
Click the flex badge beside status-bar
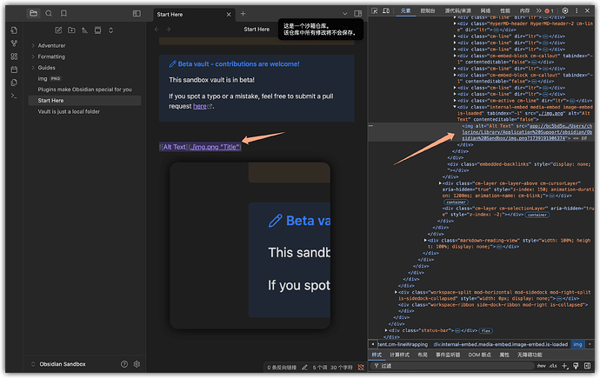[x=486, y=330]
